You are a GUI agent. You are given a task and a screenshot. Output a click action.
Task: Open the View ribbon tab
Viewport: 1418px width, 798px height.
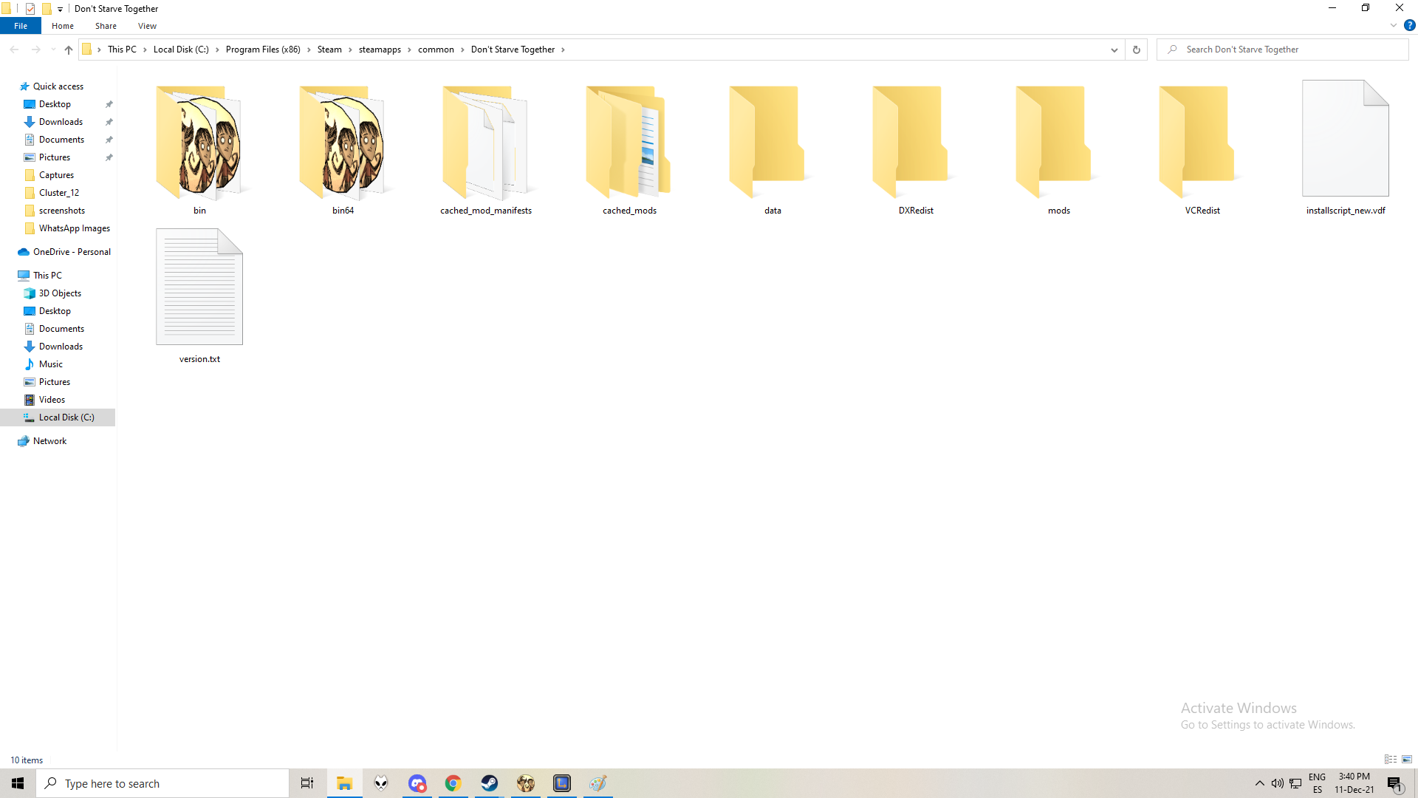(x=147, y=26)
